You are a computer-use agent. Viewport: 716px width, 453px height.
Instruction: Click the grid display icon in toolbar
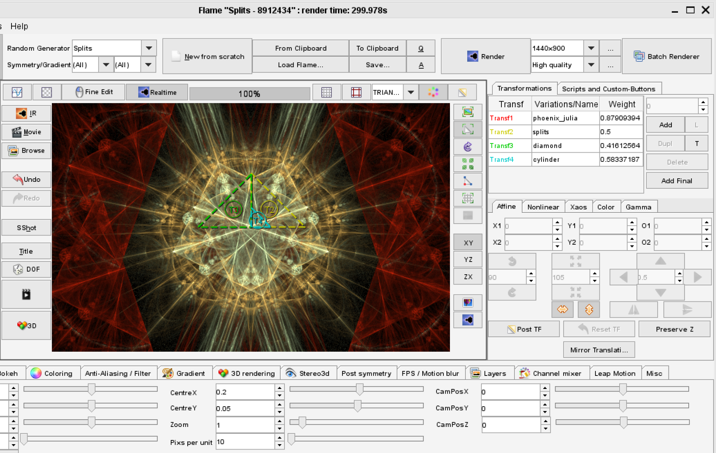point(326,92)
